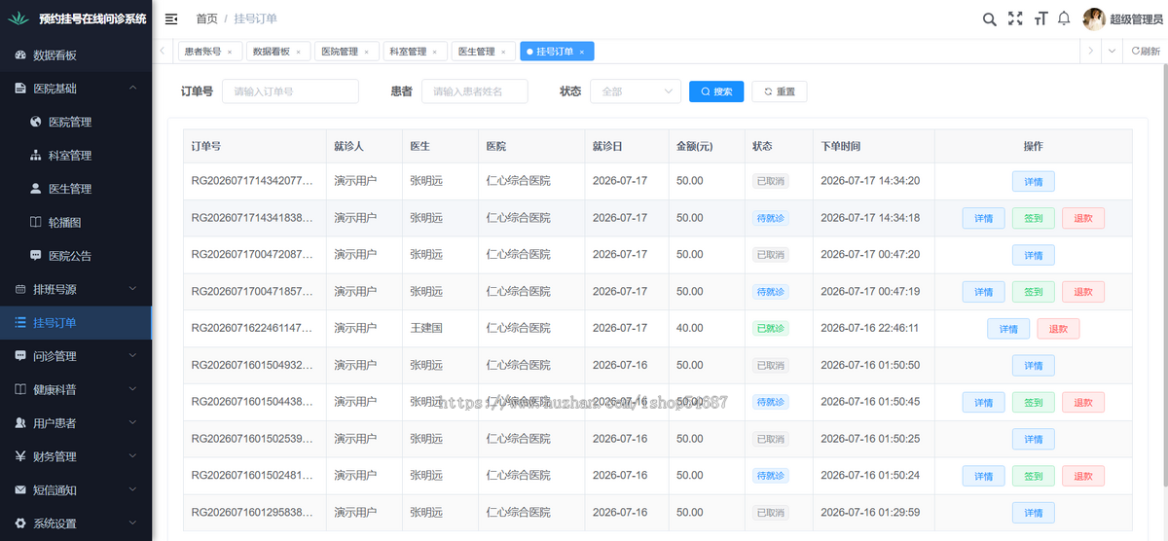This screenshot has height=541, width=1168.
Task: Expand the 系统设置 sidebar group
Action: (x=76, y=523)
